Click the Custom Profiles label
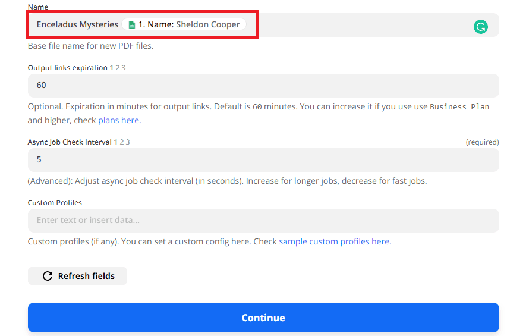The image size is (526, 336). (x=55, y=203)
